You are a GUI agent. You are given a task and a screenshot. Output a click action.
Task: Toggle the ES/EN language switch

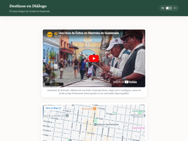point(169,8)
